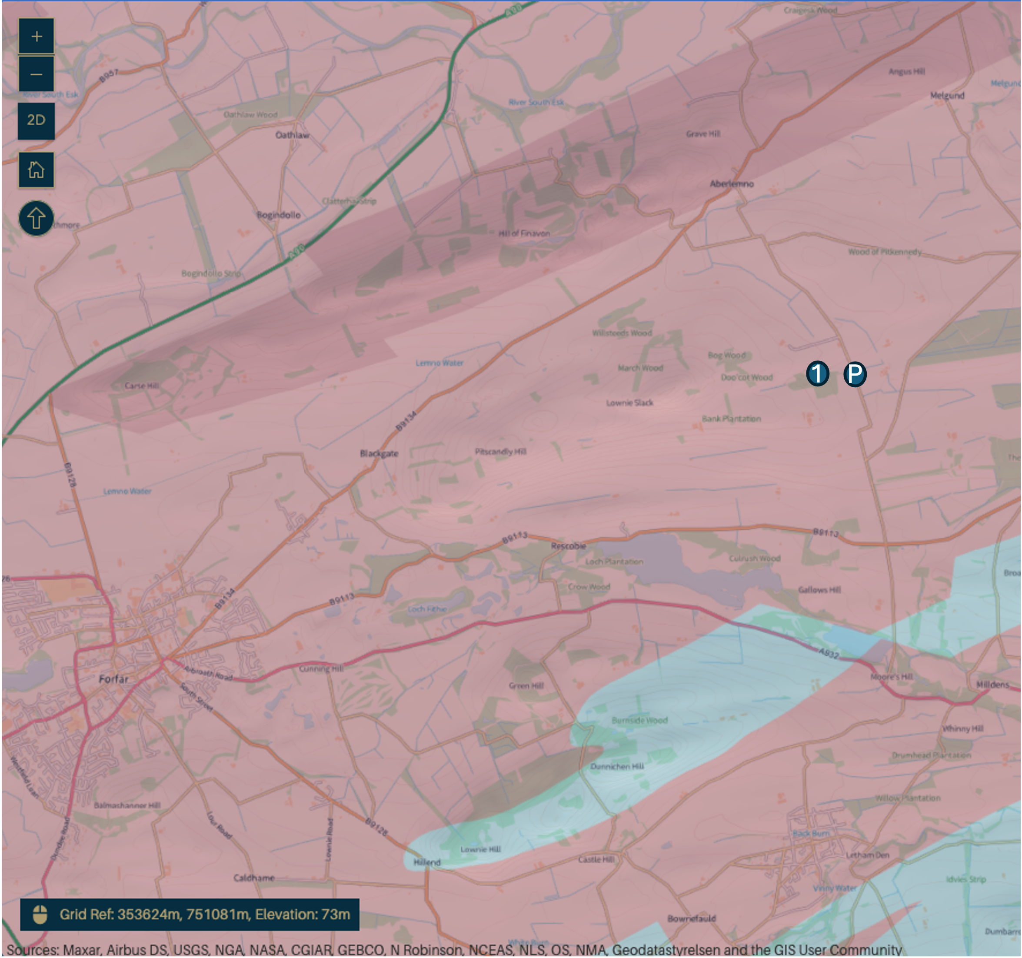Viewport: 1022px width, 958px height.
Task: Click the Forfar town label
Action: pos(113,679)
